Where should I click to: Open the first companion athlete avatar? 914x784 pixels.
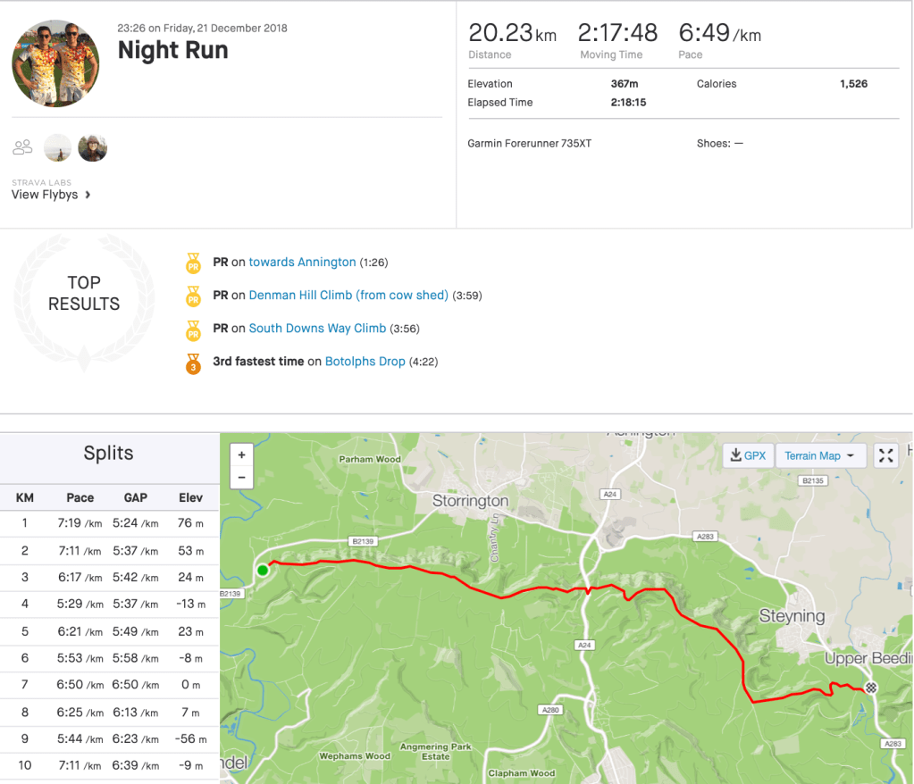[57, 147]
